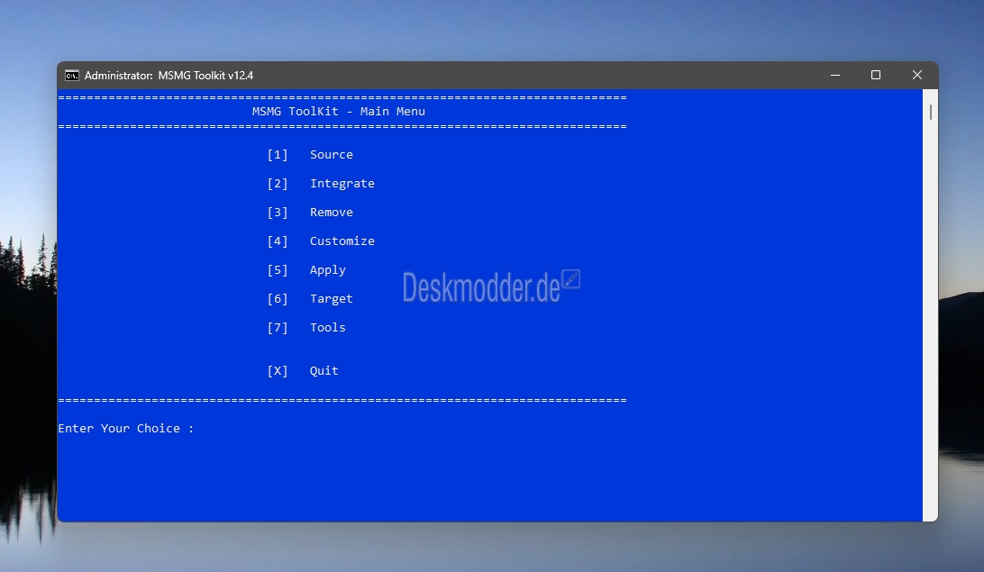
Task: Select the Apply menu entry
Action: [328, 270]
